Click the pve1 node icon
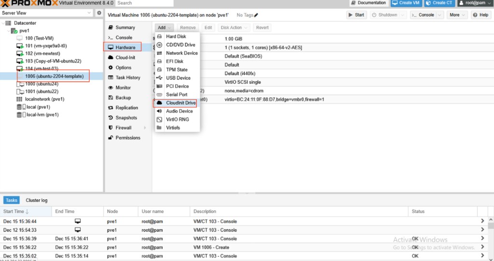 [14, 31]
